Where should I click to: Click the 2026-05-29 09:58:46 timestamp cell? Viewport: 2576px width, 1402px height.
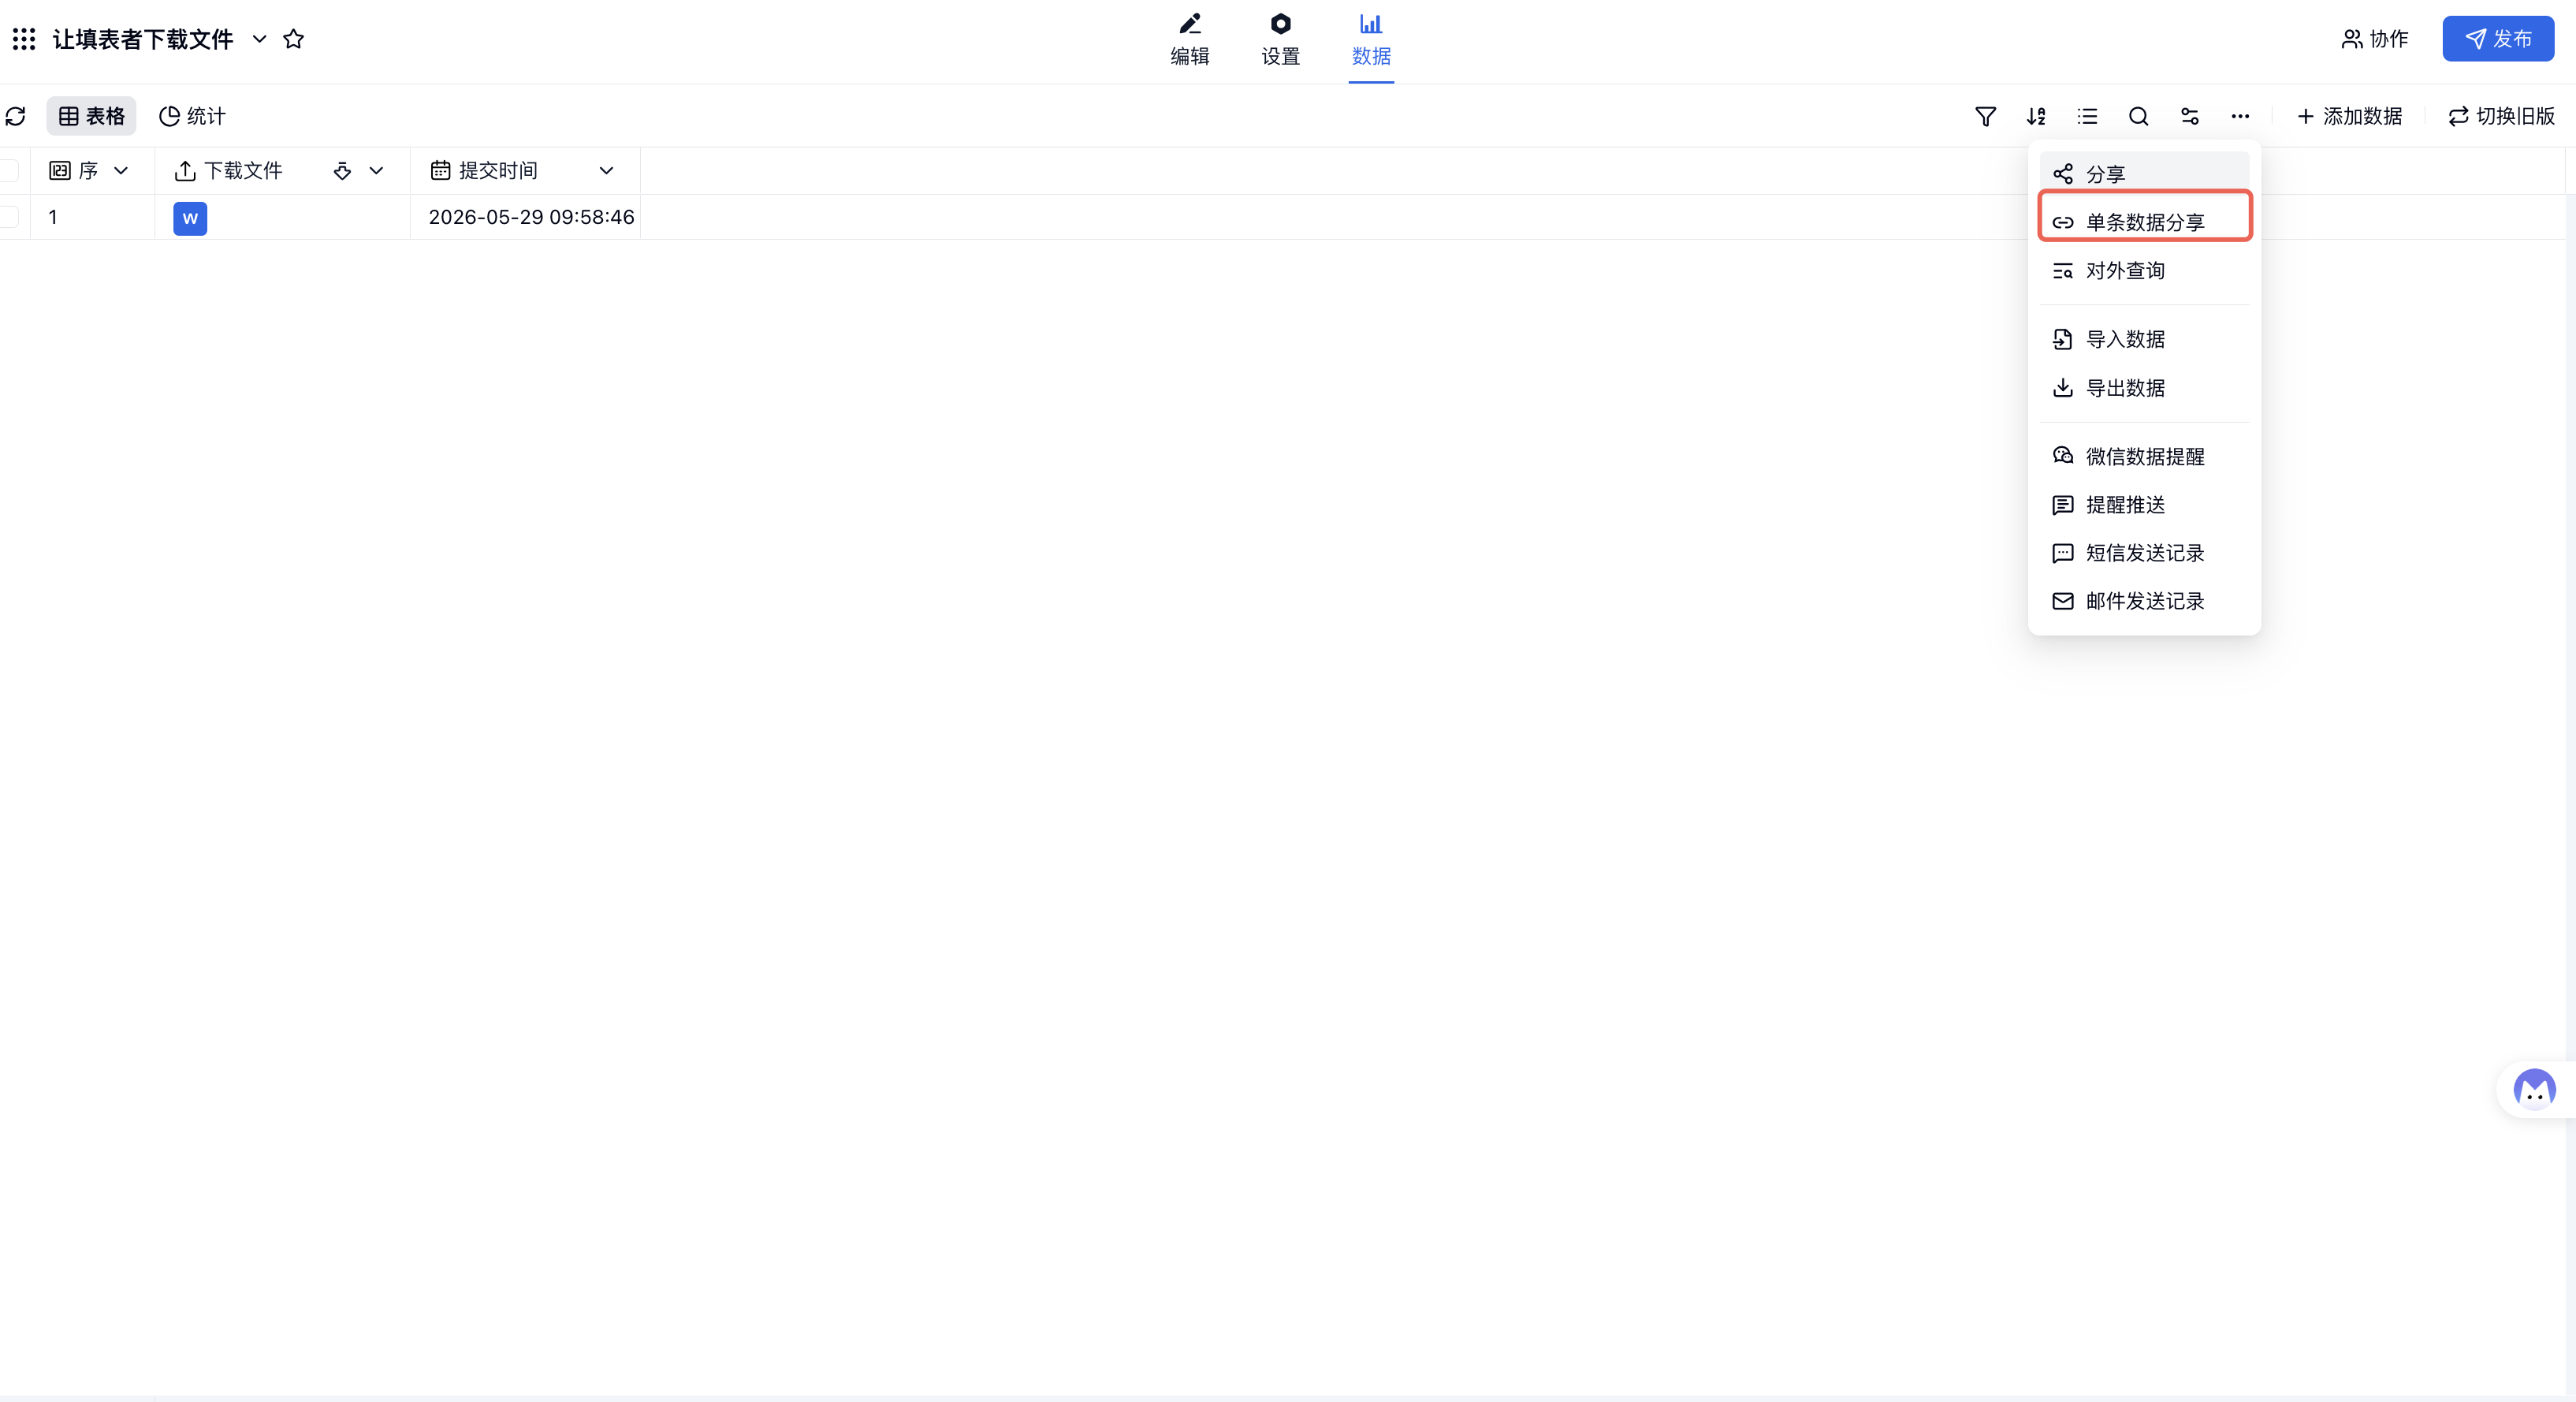click(x=531, y=217)
